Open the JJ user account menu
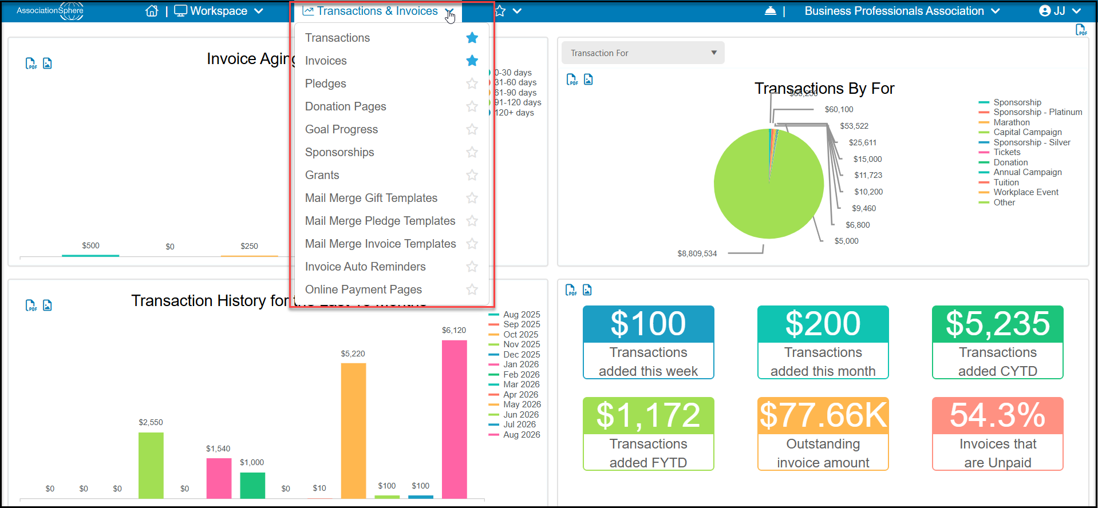 click(1060, 11)
